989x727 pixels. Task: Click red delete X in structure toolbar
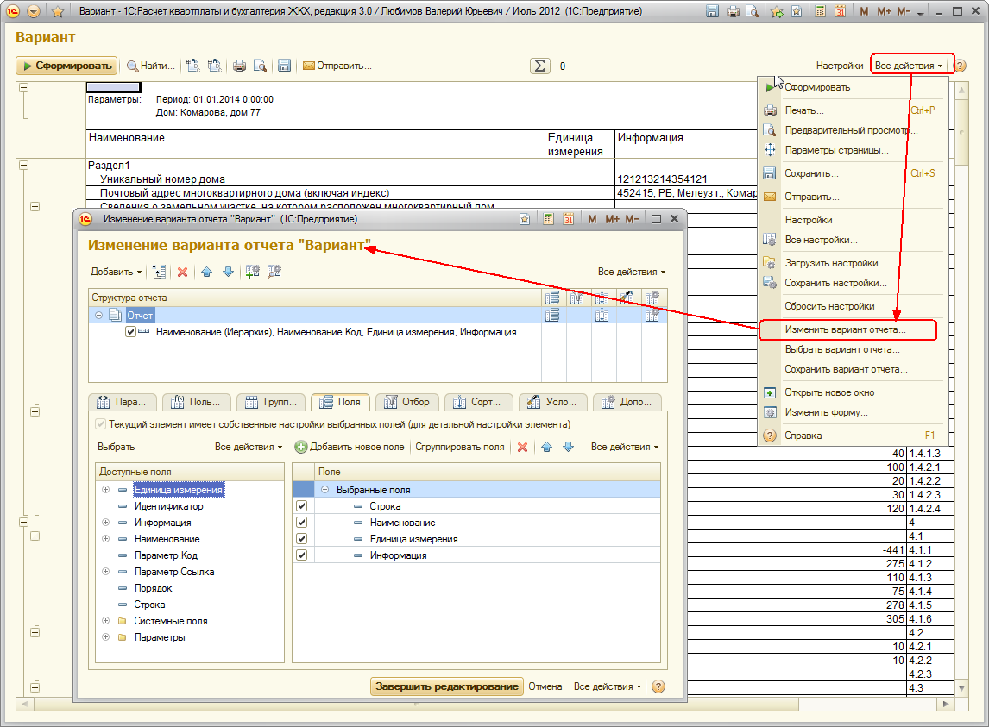(x=182, y=272)
